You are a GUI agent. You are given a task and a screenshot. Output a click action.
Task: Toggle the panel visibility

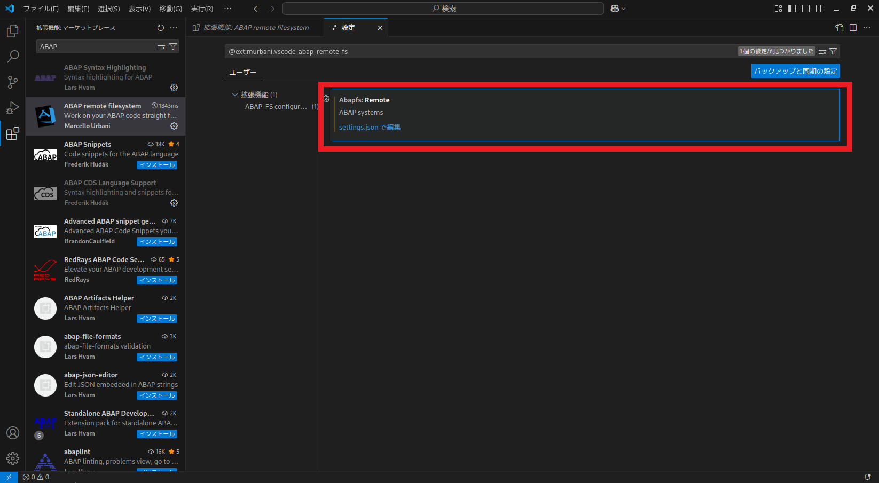click(x=805, y=8)
